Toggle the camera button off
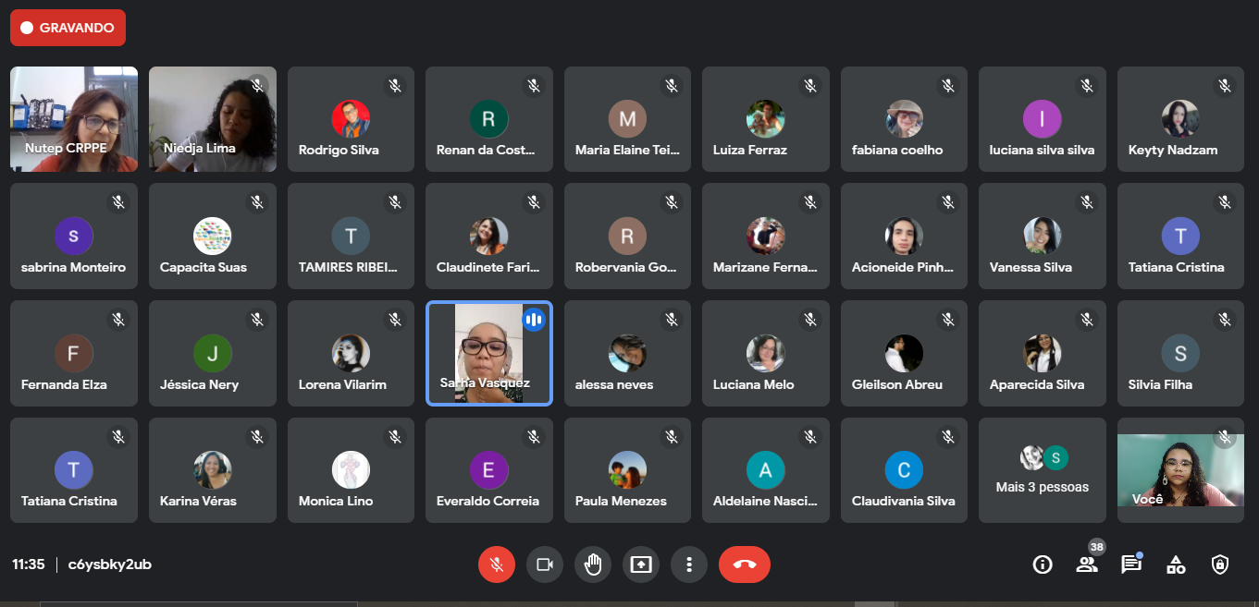The height and width of the screenshot is (607, 1259). 545,565
